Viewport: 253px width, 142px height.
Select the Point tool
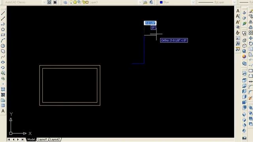pyautogui.click(x=3, y=84)
